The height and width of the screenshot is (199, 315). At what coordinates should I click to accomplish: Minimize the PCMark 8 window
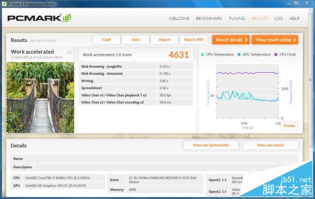point(289,3)
